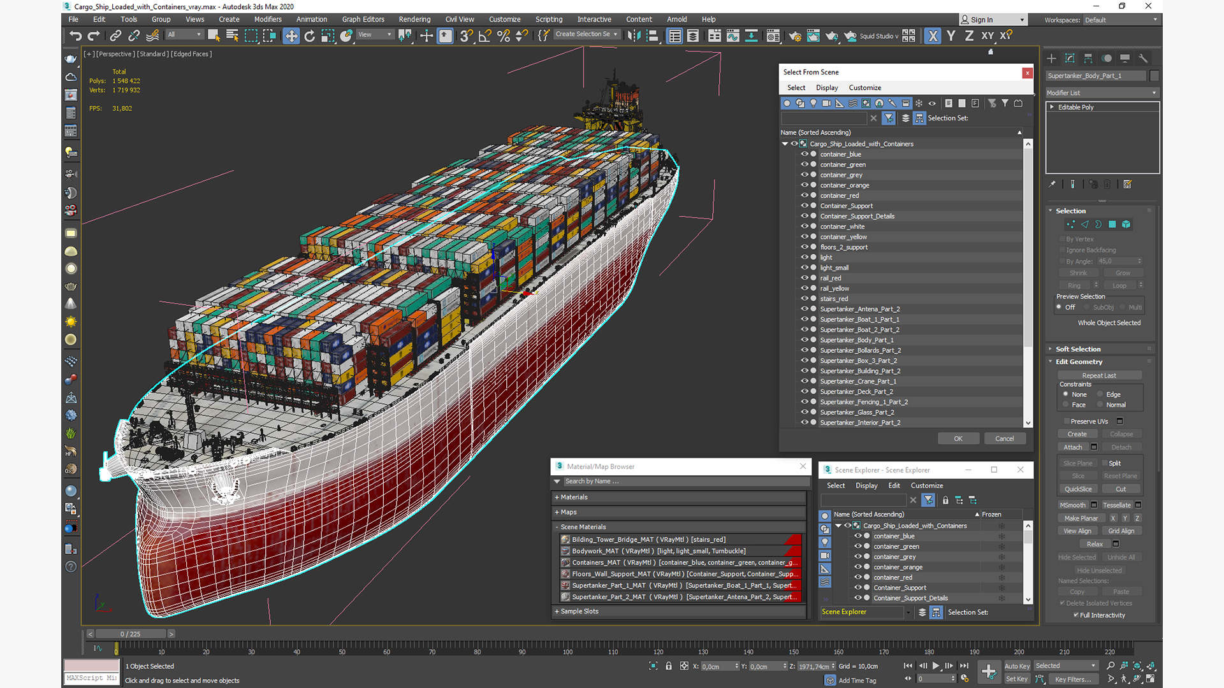Select the Vertex sub-object level icon
The image size is (1224, 688).
[x=1070, y=224]
